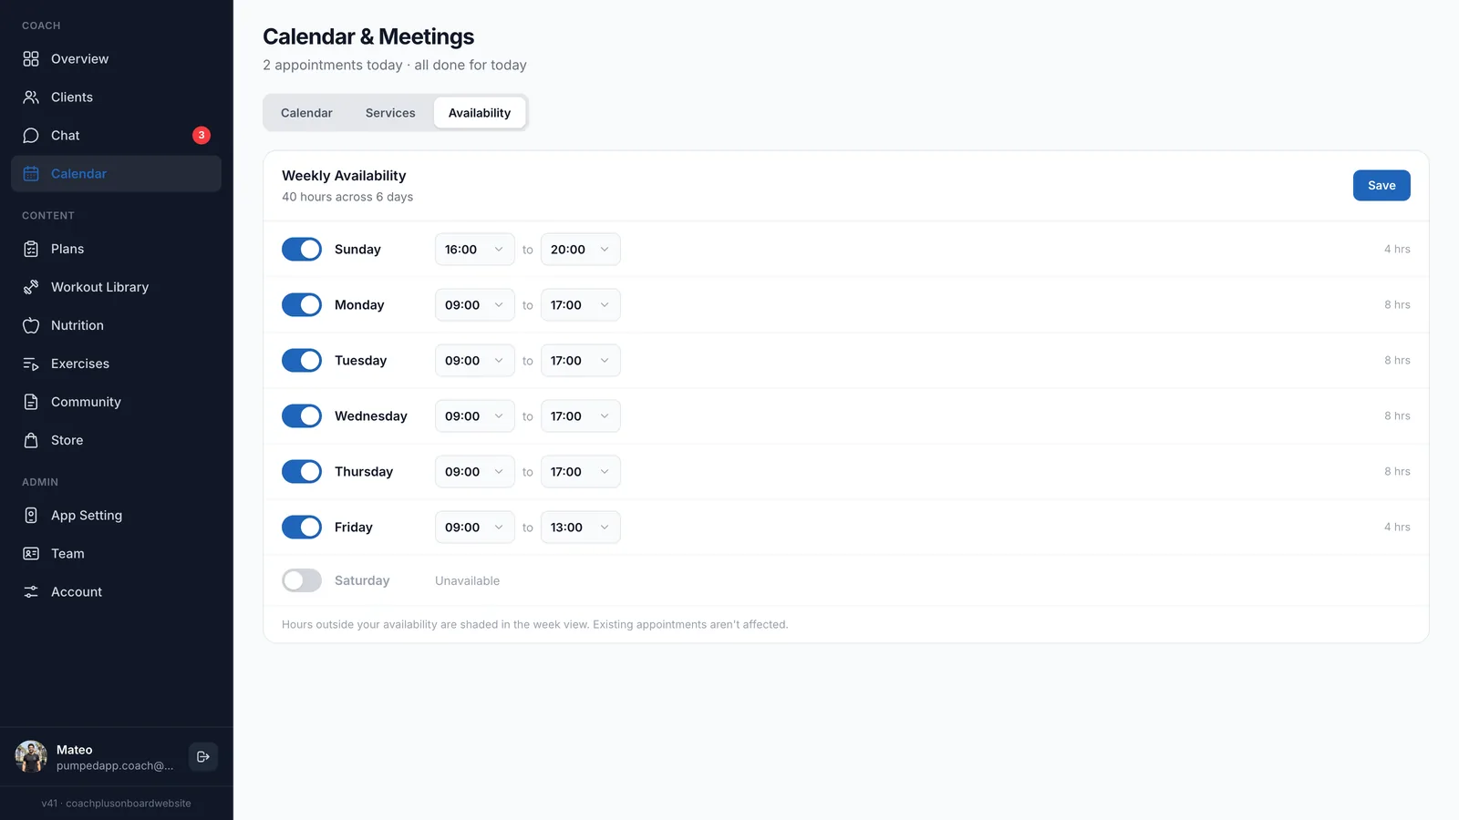Open Friday end time 13:00 dropdown
The height and width of the screenshot is (820, 1459).
[x=581, y=528]
